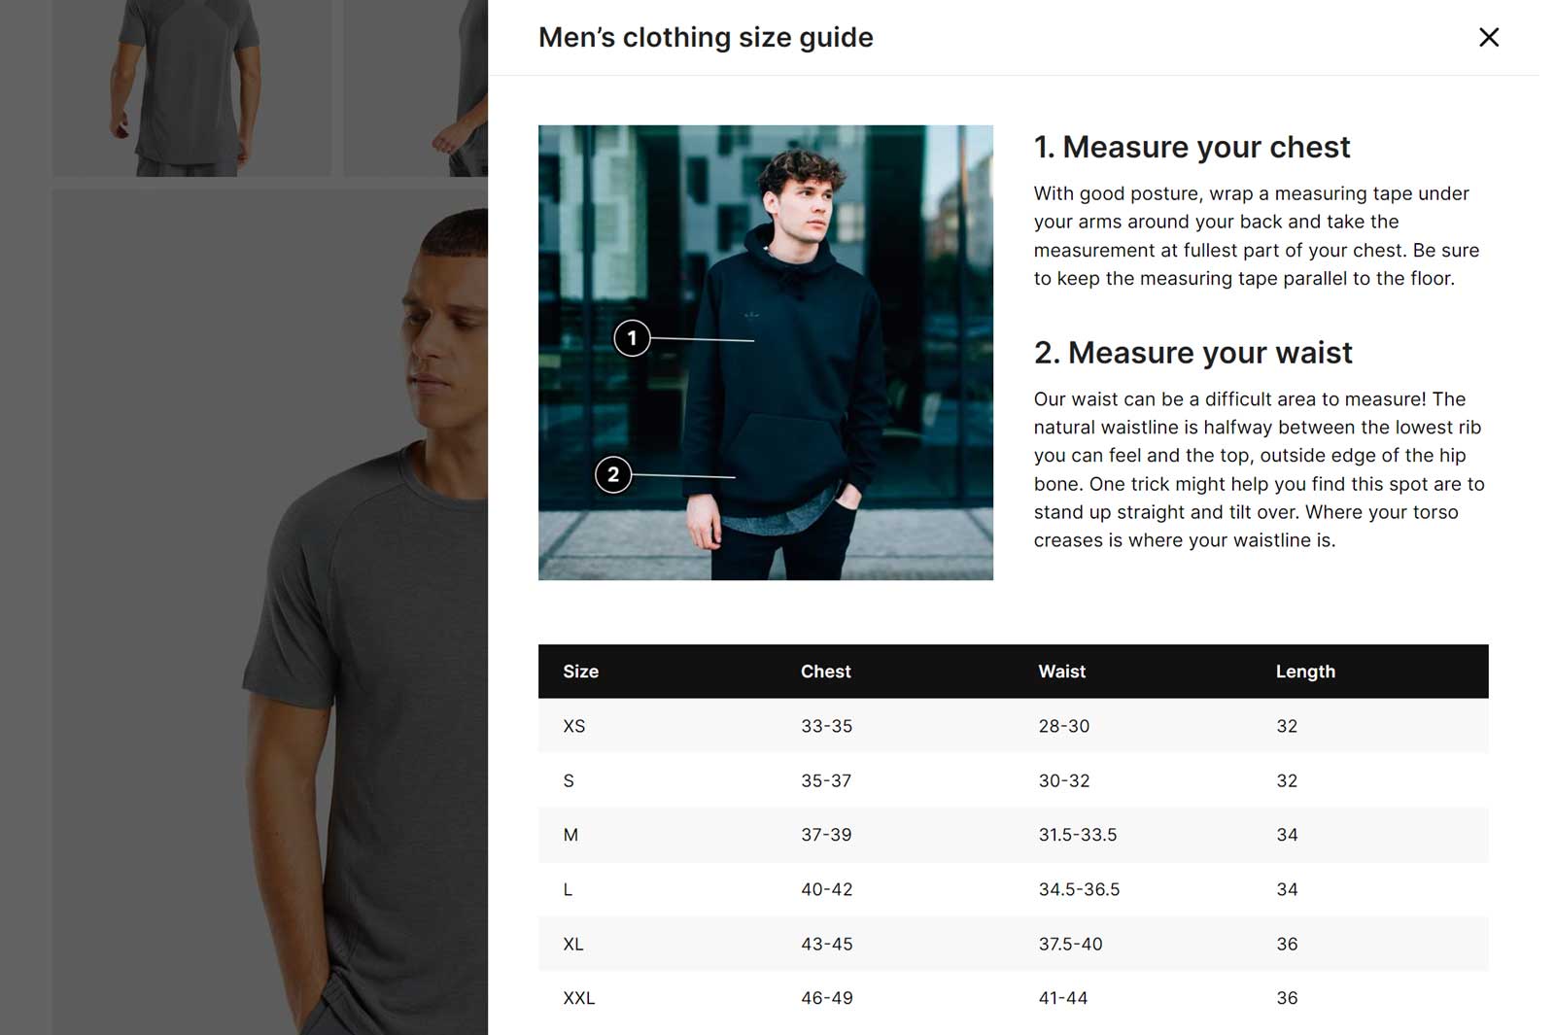The width and height of the screenshot is (1555, 1035).
Task: Click the 34.5-36.5 waist measurement cell
Action: click(x=1079, y=889)
